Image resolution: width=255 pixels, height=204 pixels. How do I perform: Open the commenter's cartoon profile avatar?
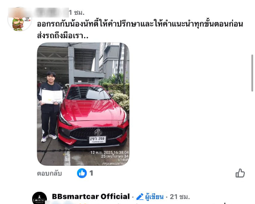point(19,20)
